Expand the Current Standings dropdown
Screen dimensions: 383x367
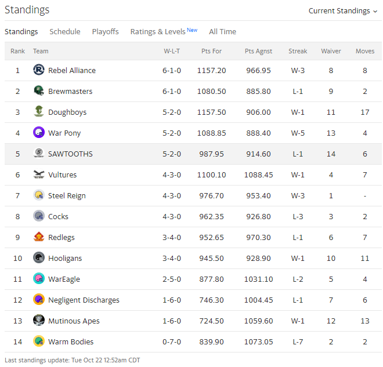point(343,11)
